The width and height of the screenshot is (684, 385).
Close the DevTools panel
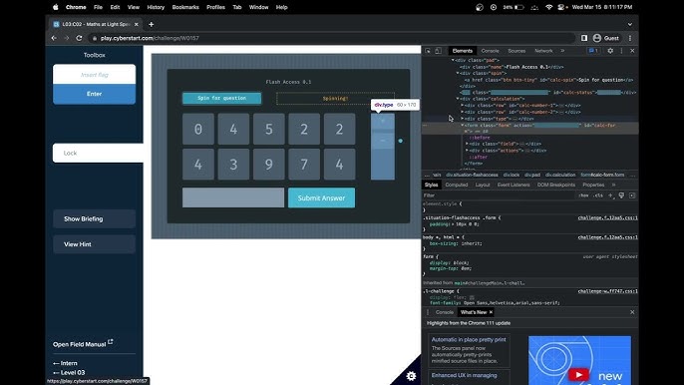[632, 51]
